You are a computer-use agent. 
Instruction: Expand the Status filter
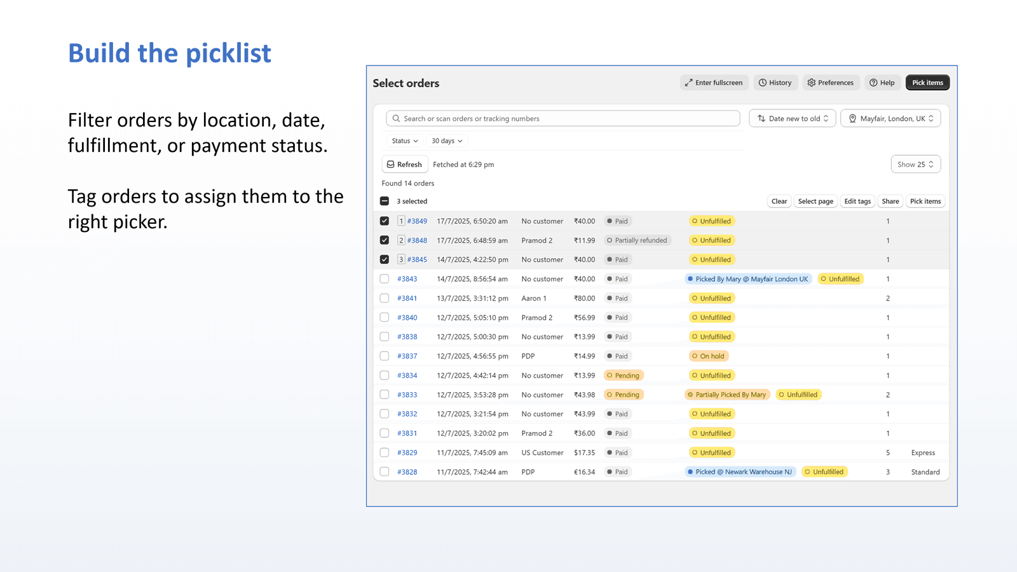405,141
